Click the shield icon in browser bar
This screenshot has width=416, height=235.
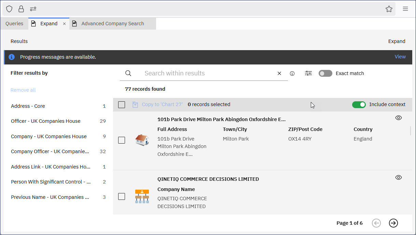click(9, 9)
